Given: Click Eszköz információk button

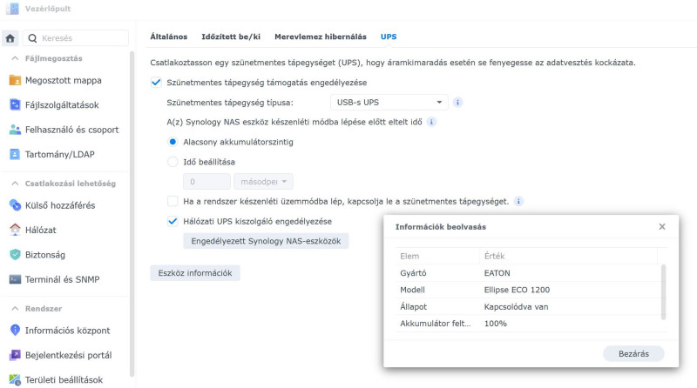Looking at the screenshot, I should [x=195, y=273].
